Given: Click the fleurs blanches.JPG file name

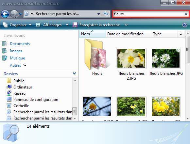Looking at the screenshot, I should tap(166, 73).
